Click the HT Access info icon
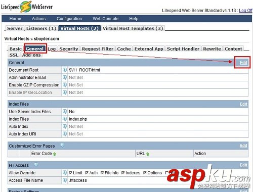253x192 pixels. [x=36, y=164]
